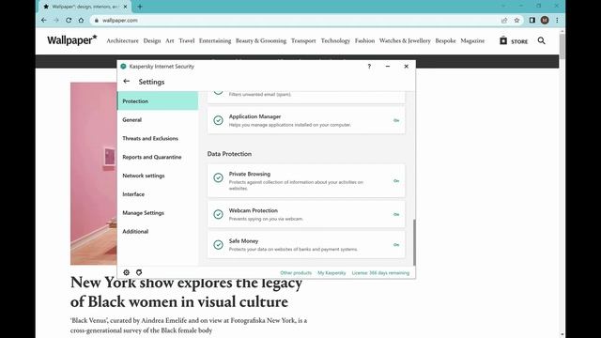Viewport: 601px width, 338px height.
Task: Click the support icon beside the gear in Kaspersky footer
Action: pos(139,272)
